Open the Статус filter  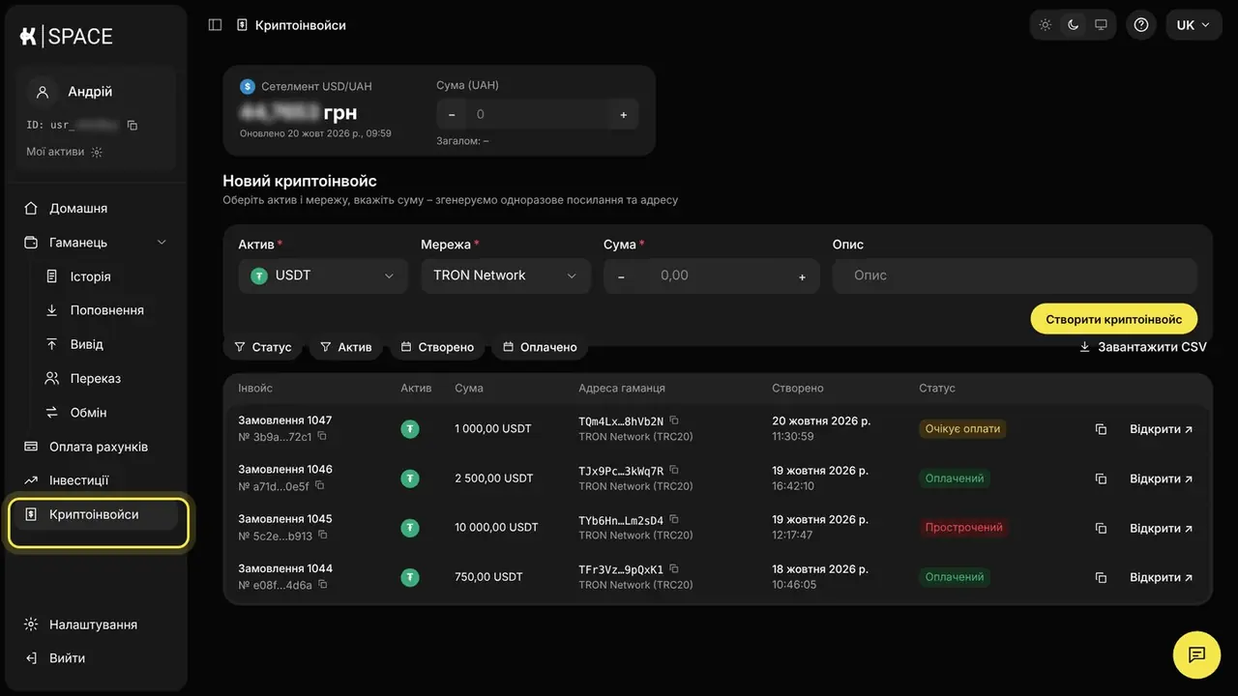(x=263, y=347)
